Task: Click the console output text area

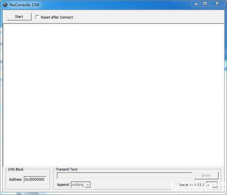Action: pyautogui.click(x=113, y=95)
